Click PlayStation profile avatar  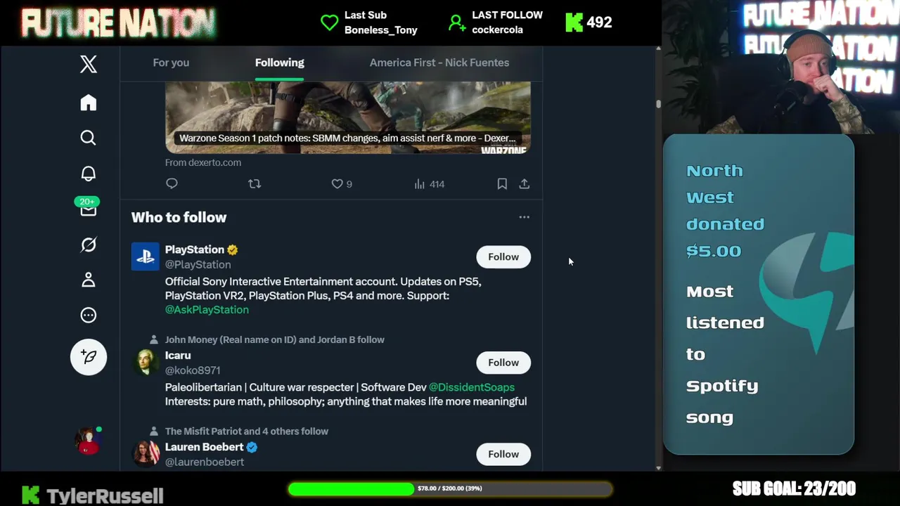146,257
